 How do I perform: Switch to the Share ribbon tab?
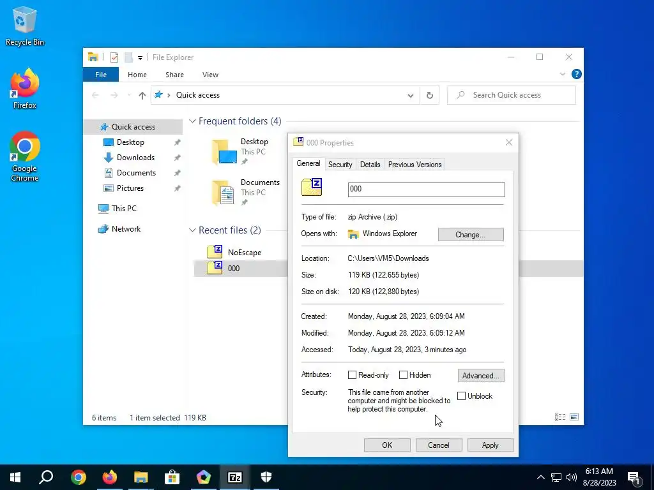[174, 75]
